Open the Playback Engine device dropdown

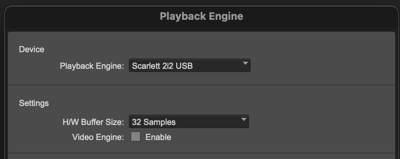(x=189, y=66)
